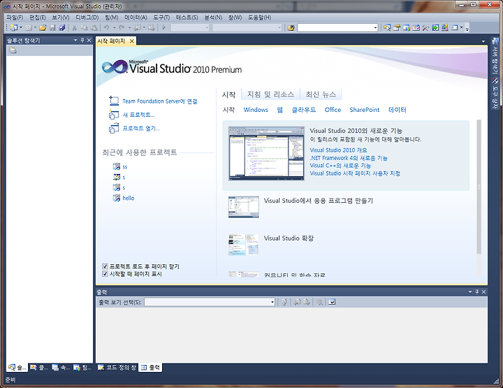
Task: Click the Save floppy disk icon
Action: [x=52, y=28]
